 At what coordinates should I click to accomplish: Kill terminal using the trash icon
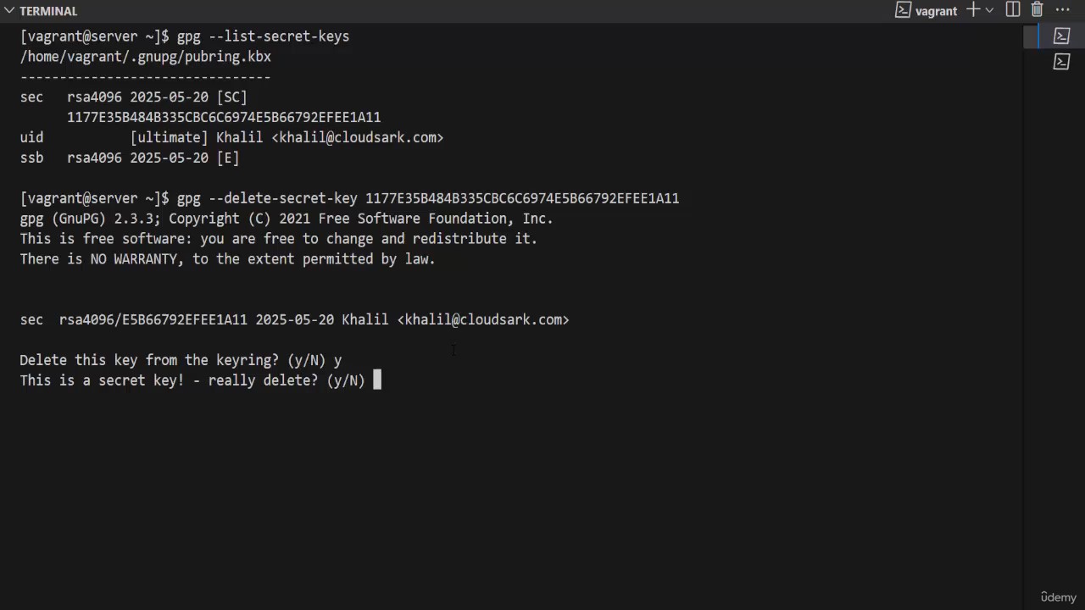pos(1037,10)
